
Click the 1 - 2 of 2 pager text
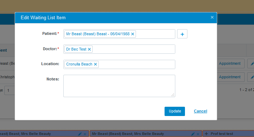pos(247,90)
